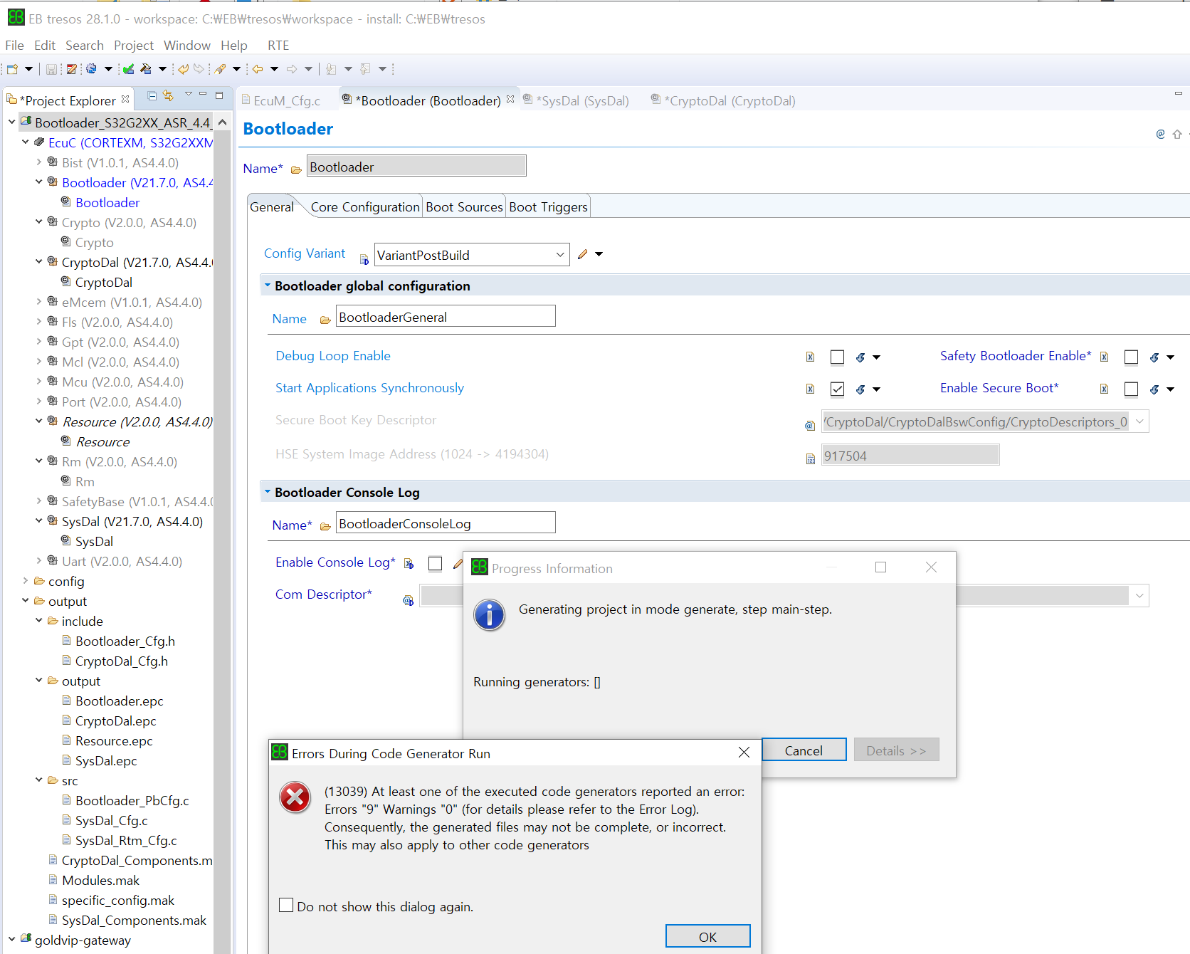Select the Verify project toolbar icon
Viewport: 1190px width, 954px height.
129,69
